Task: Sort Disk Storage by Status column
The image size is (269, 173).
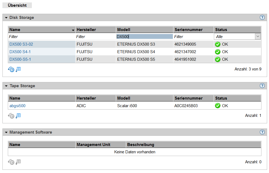Action: [237, 29]
